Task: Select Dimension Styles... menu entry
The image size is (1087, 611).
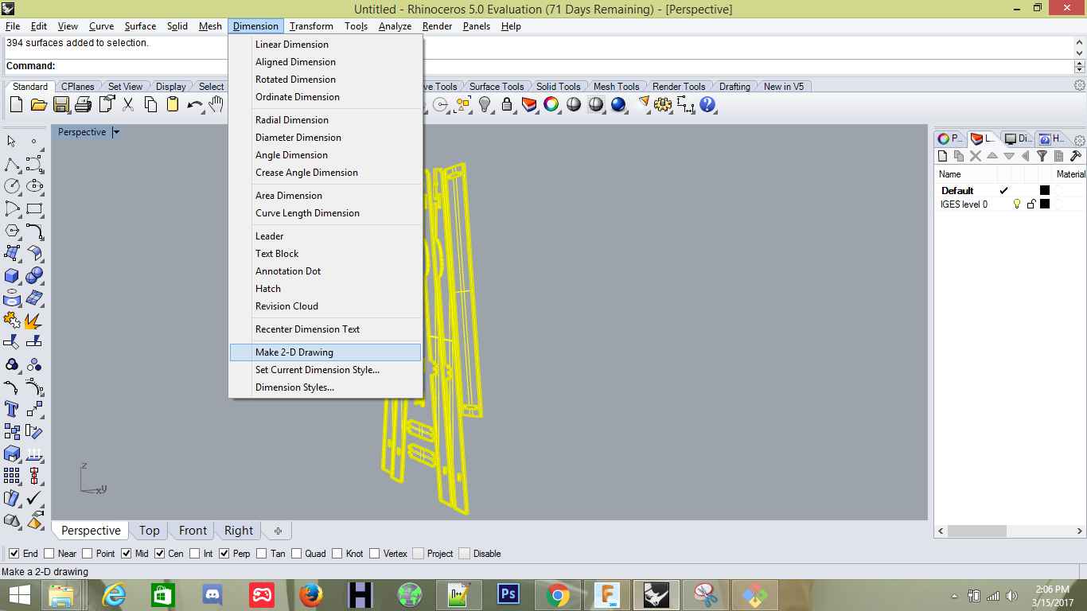Action: pyautogui.click(x=325, y=387)
